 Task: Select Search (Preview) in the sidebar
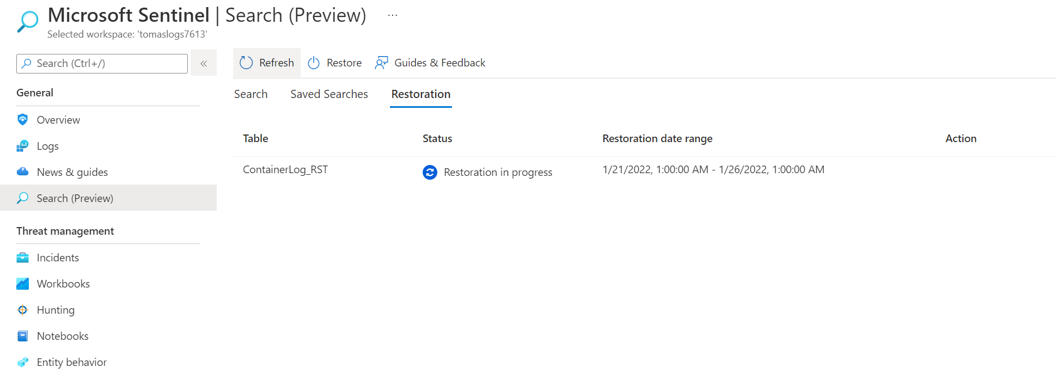(x=75, y=198)
